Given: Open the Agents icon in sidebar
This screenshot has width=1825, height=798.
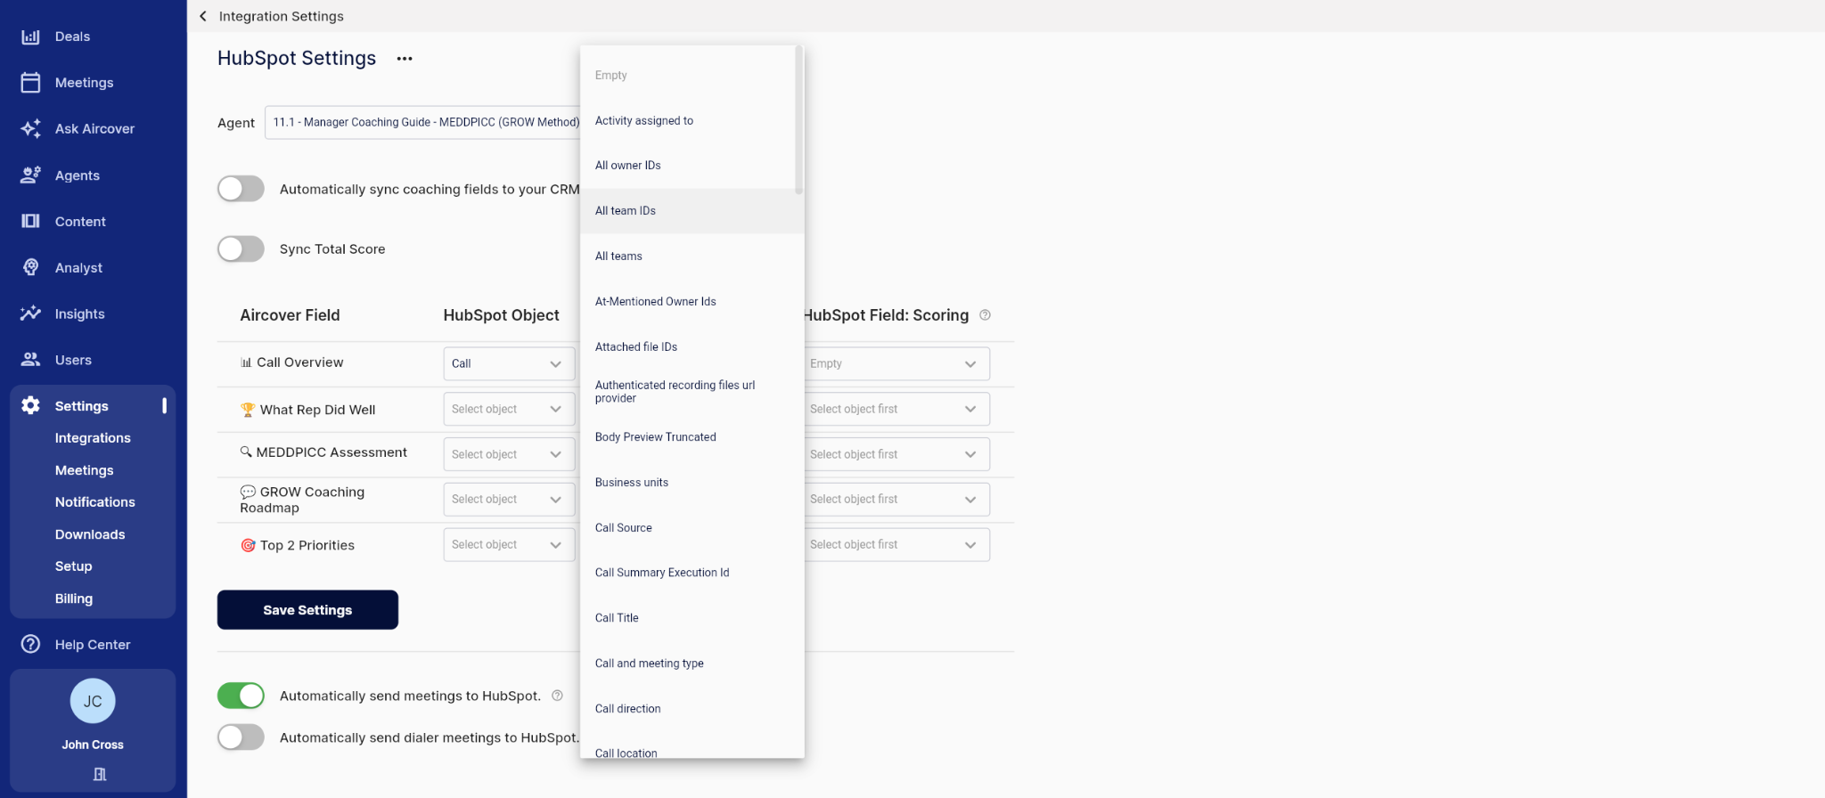Looking at the screenshot, I should click(x=30, y=175).
